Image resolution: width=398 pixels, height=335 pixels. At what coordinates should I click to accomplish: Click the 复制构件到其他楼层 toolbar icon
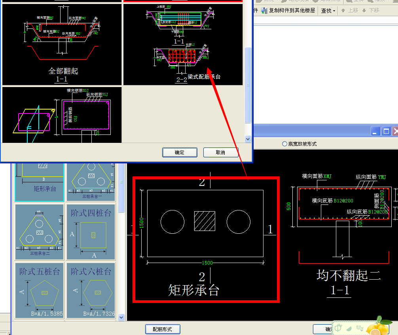tap(264, 10)
